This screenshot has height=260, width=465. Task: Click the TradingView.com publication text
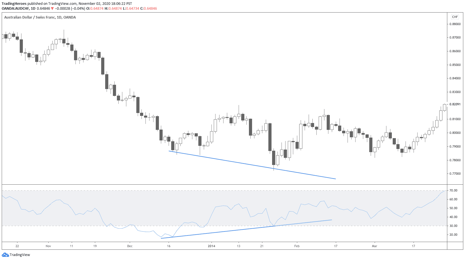tap(63, 4)
